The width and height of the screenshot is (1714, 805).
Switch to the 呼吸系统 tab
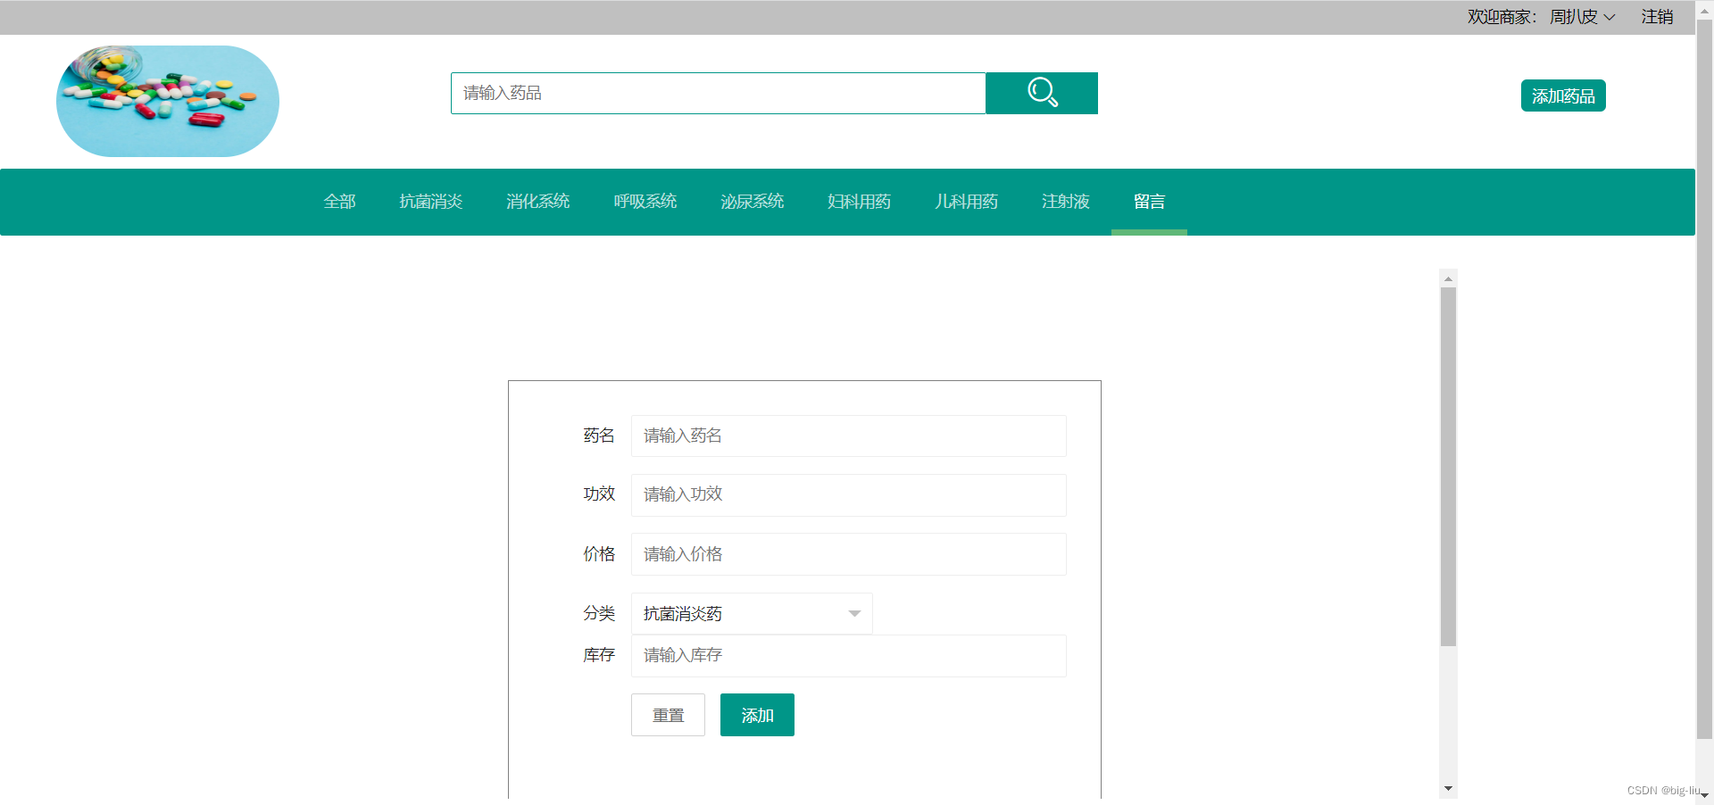(645, 202)
